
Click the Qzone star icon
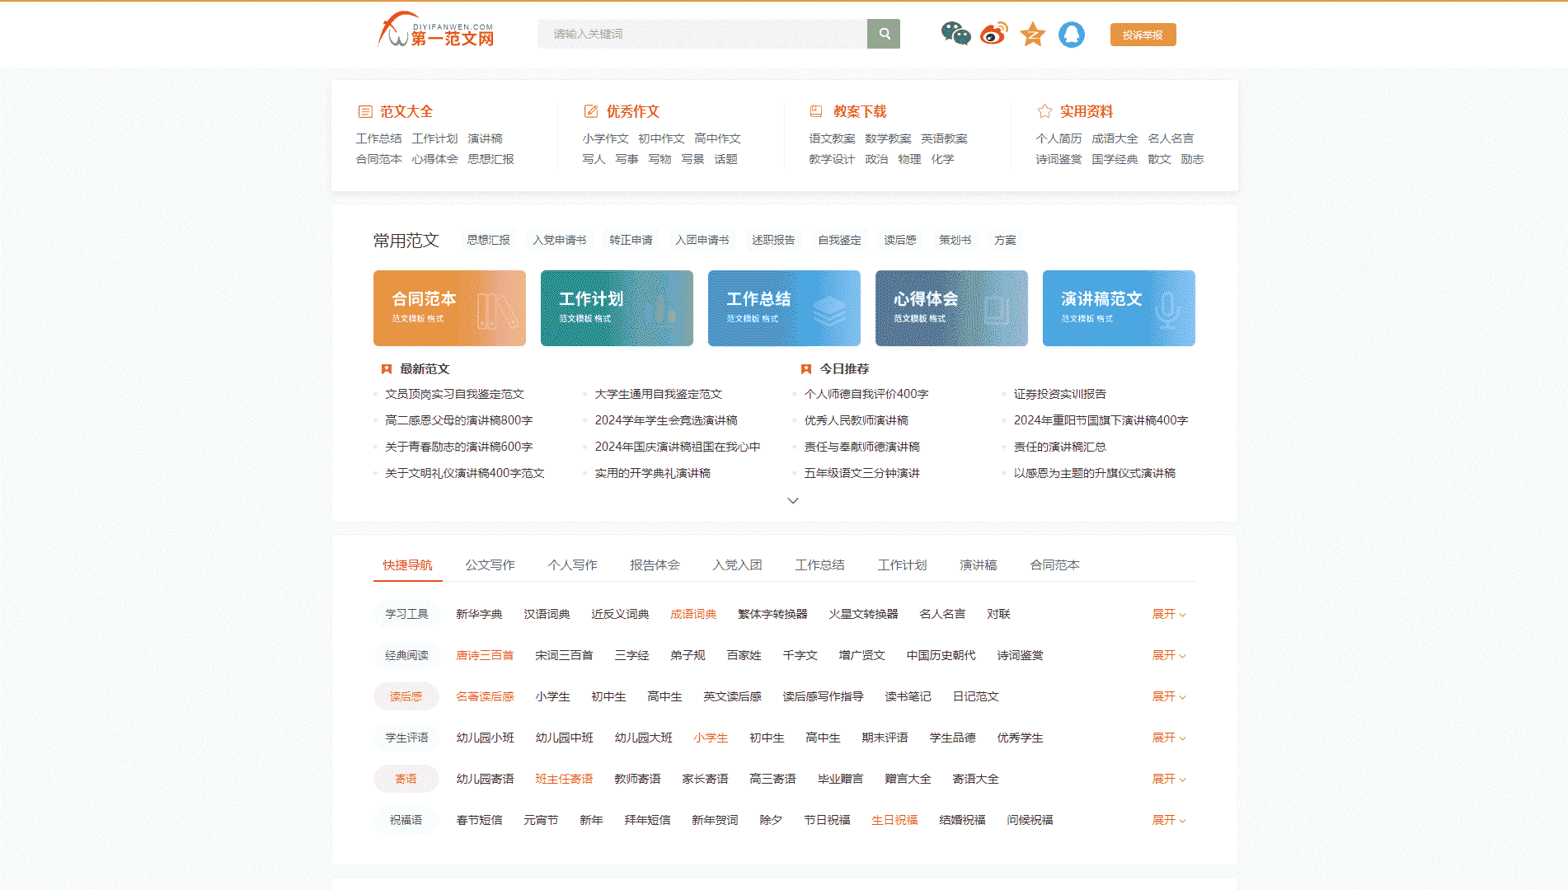(1032, 35)
